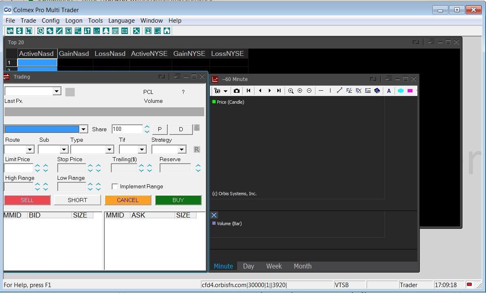Open the Strategy dropdown
This screenshot has width=486, height=294.
coord(181,149)
